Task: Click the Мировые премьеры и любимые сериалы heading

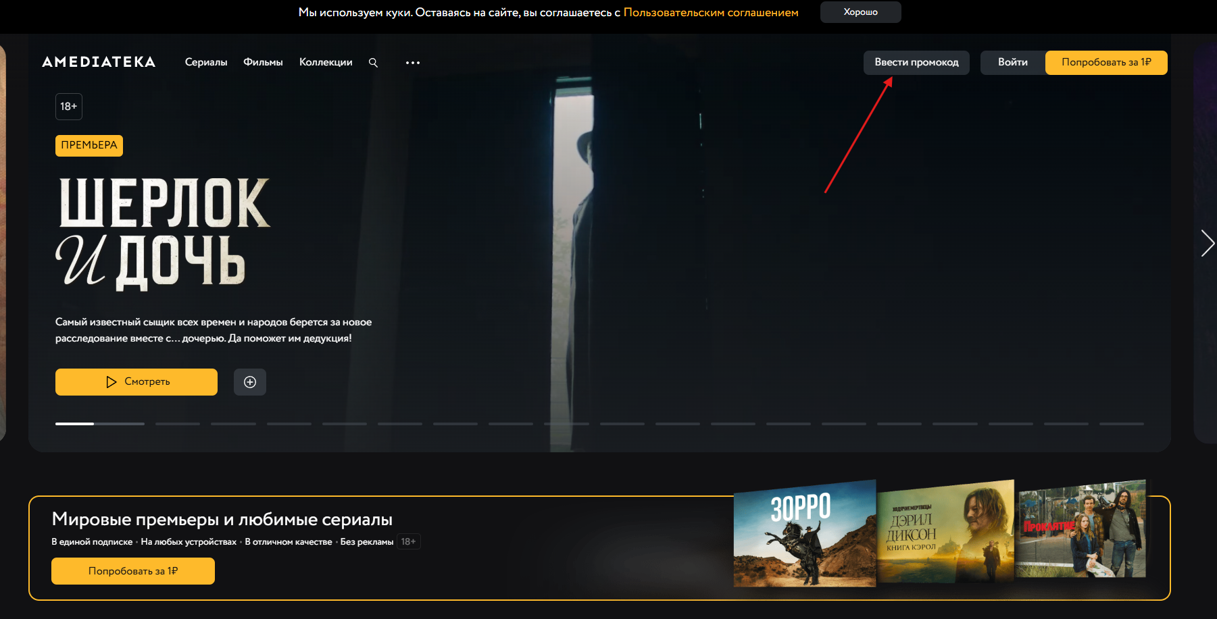Action: pos(222,519)
